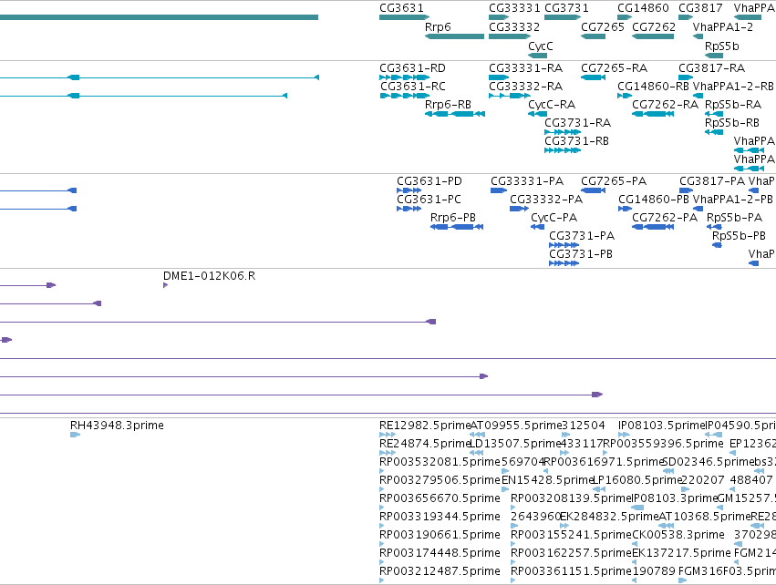Viewport: 776px width, 585px height.
Task: Click the CG7265 gene bar
Action: tap(593, 36)
